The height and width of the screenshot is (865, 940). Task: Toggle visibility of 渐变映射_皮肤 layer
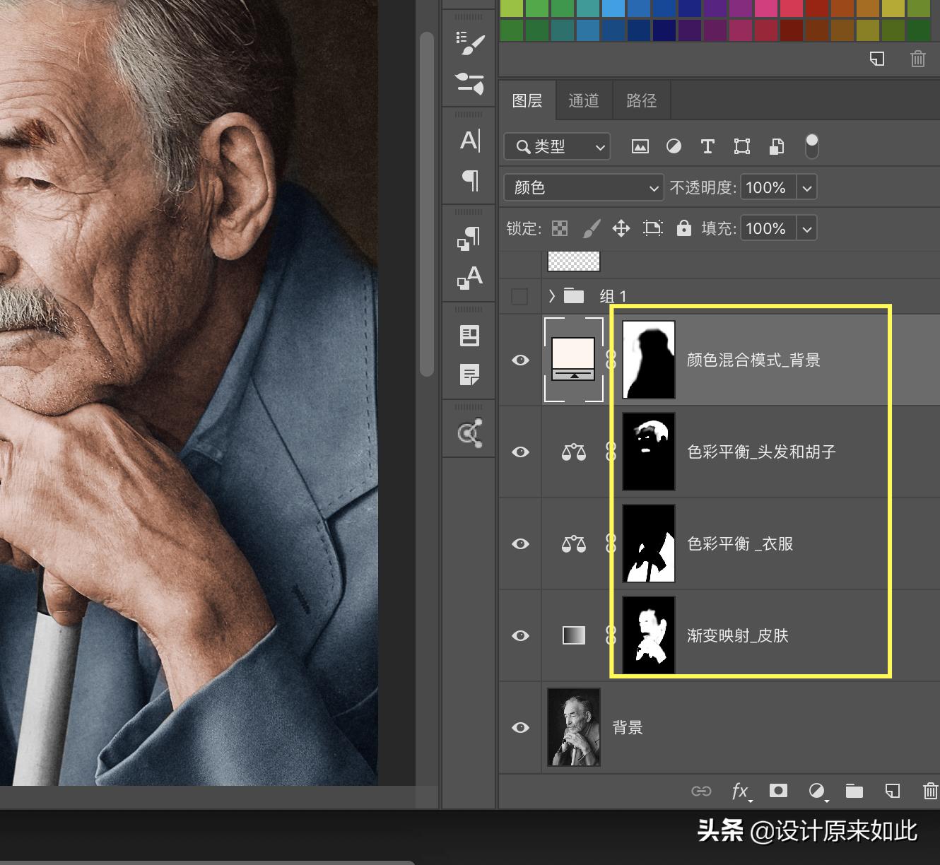[520, 635]
